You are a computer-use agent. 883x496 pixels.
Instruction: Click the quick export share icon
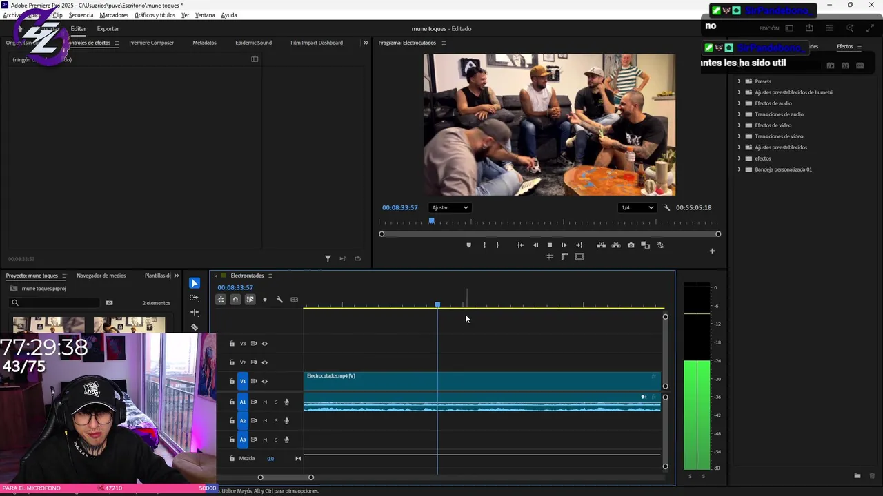pos(809,28)
